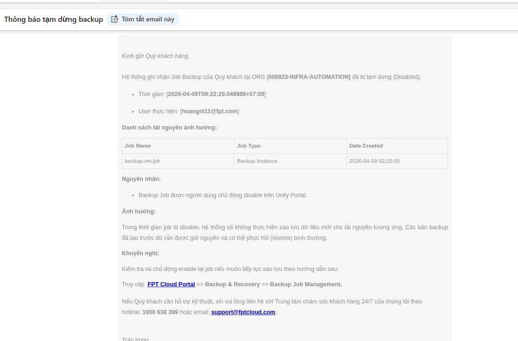Open the FPT Cloud Portal link
This screenshot has width=518, height=341.
171,284
